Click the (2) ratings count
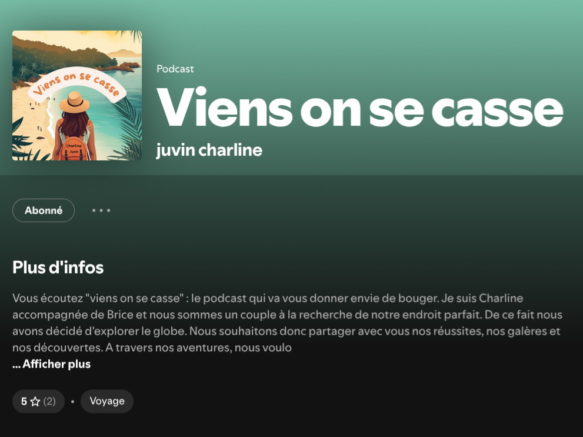The width and height of the screenshot is (583, 437). (x=49, y=401)
